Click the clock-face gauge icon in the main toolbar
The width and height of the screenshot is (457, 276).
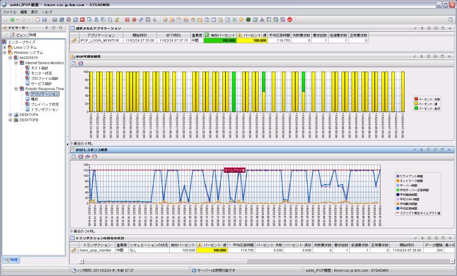tap(193, 20)
